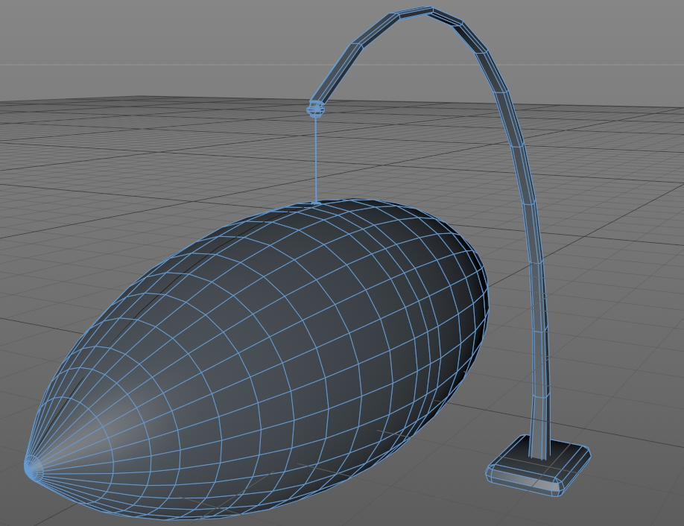The width and height of the screenshot is (684, 526).
Task: Select the arm's descending curve on the right
Action: coord(514,134)
